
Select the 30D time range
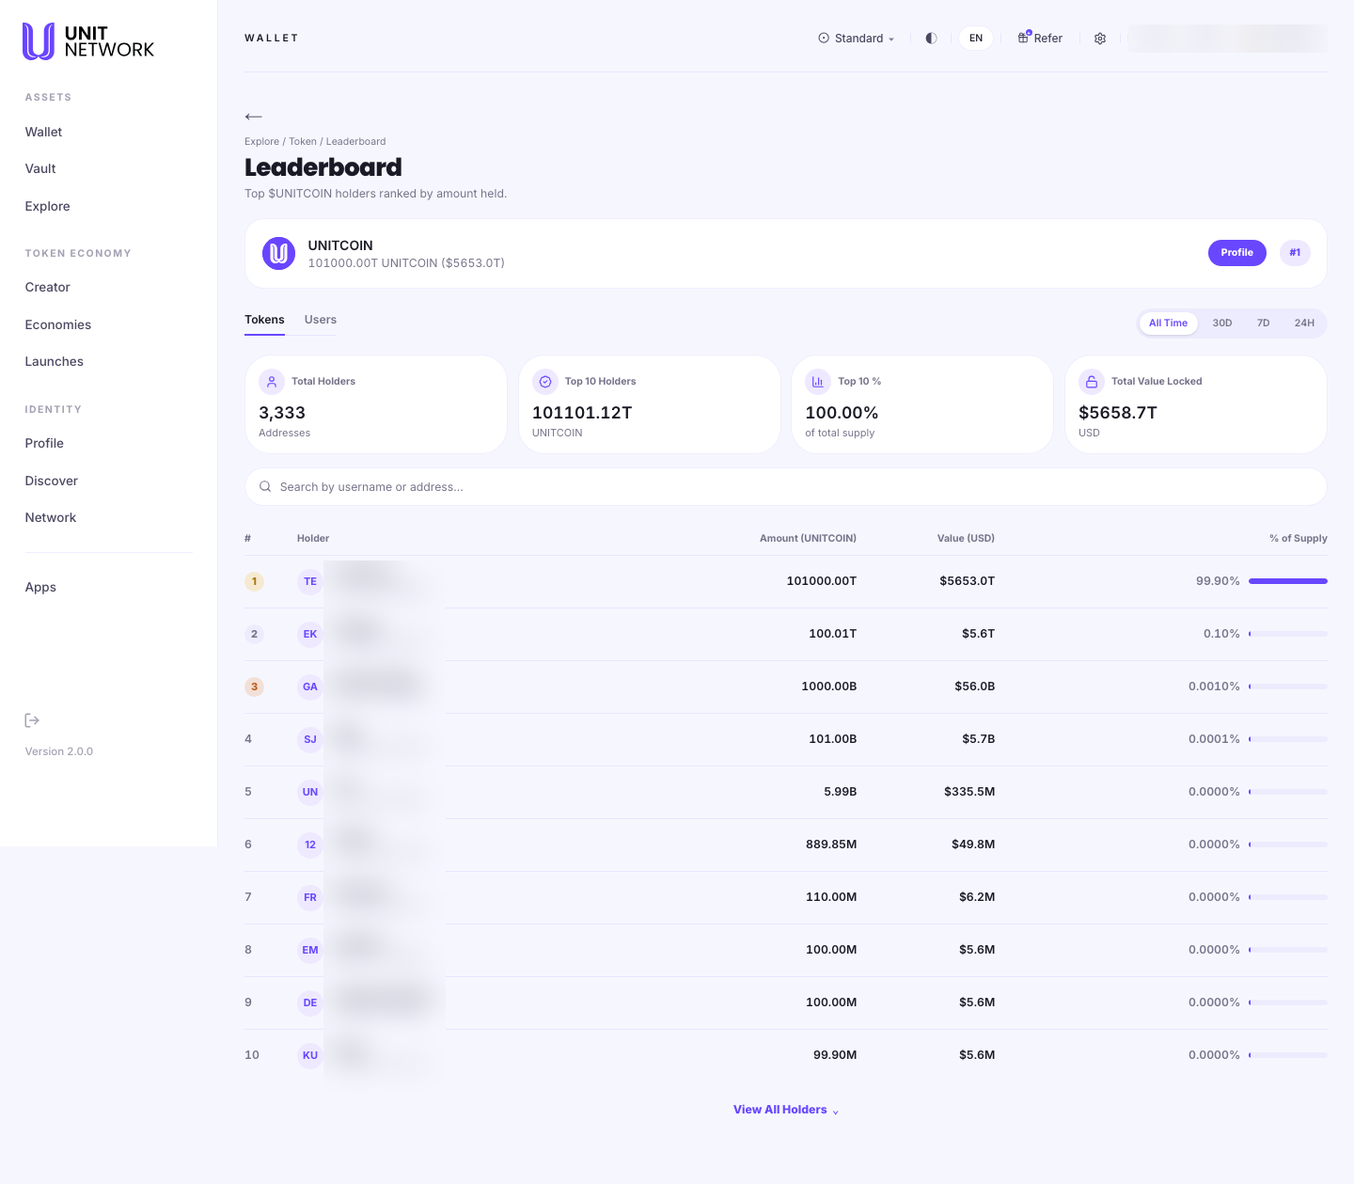click(x=1222, y=323)
